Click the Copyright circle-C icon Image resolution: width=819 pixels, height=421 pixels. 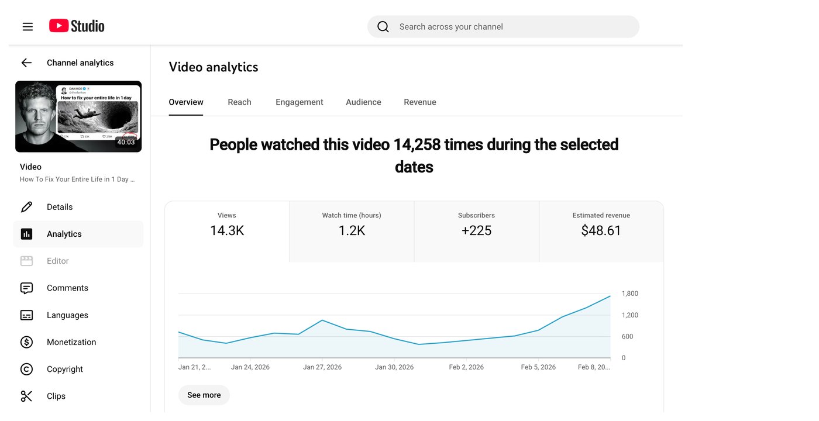26,369
